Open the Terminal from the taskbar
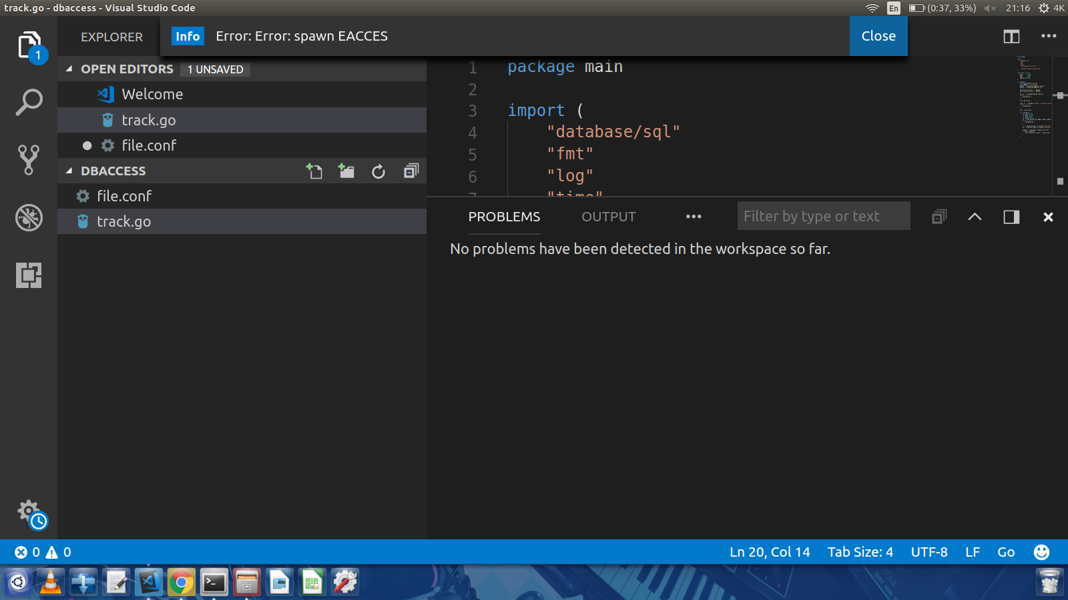Viewport: 1068px width, 600px height. (x=214, y=583)
